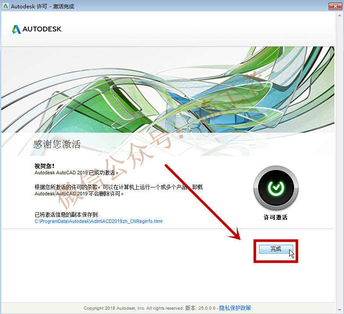Open the 隐私保护政策 privacy policy link
The image size is (344, 314).
pyautogui.click(x=235, y=308)
